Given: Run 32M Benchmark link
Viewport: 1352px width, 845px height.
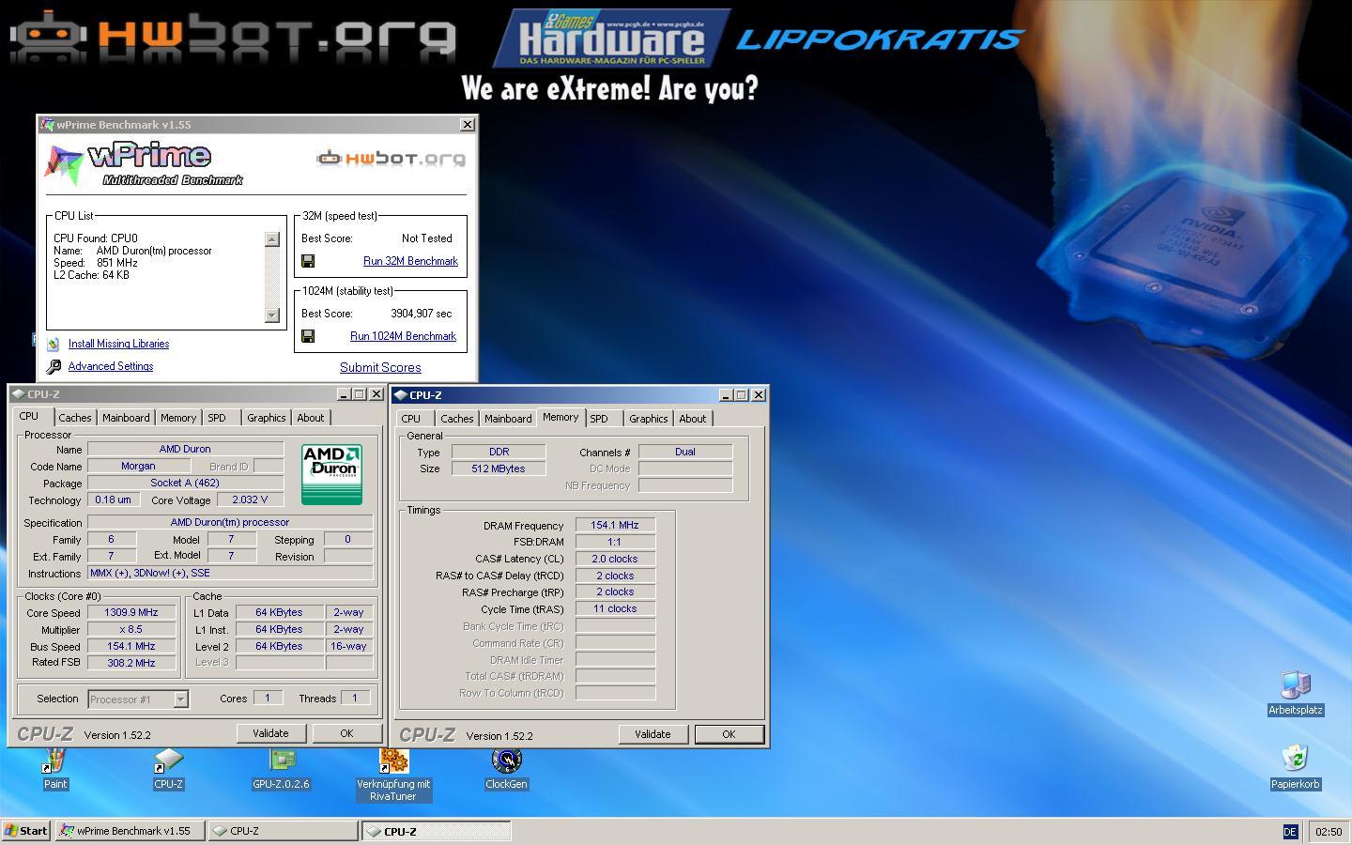Looking at the screenshot, I should (x=410, y=261).
